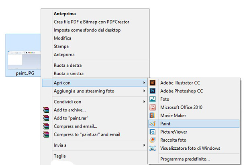Click the Microsoft Office 2010 icon
The image size is (245, 165).
[x=153, y=107]
